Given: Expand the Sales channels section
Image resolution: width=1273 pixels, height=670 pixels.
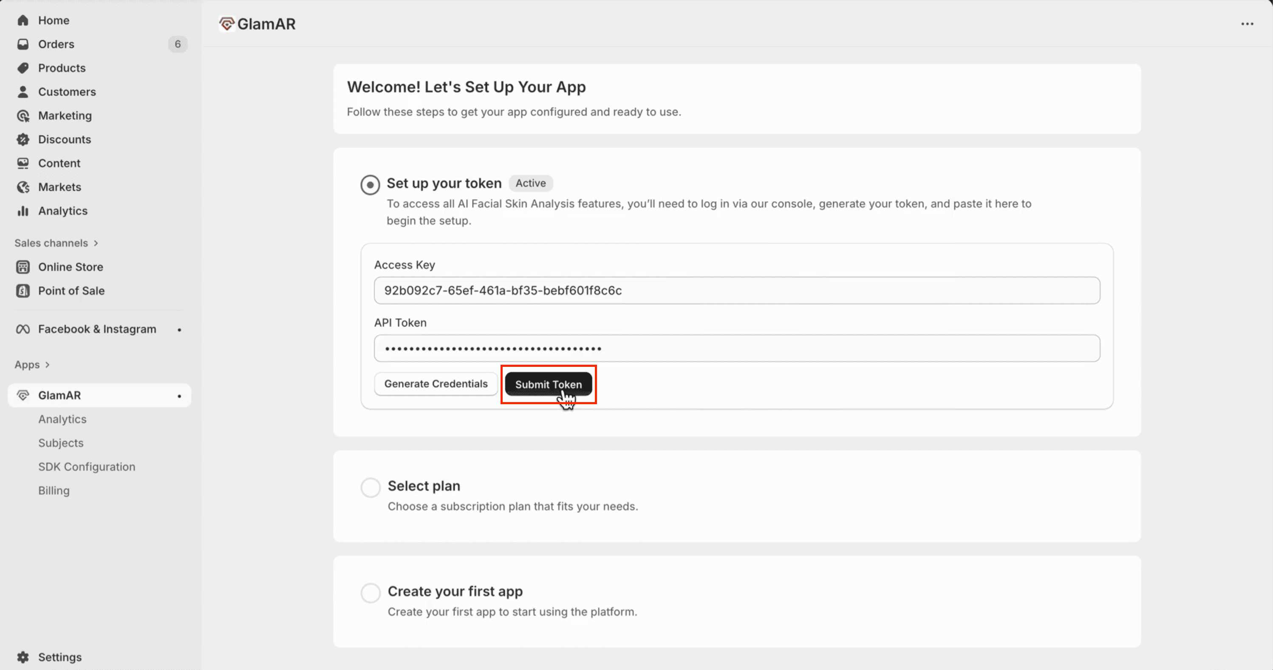Looking at the screenshot, I should (x=96, y=243).
